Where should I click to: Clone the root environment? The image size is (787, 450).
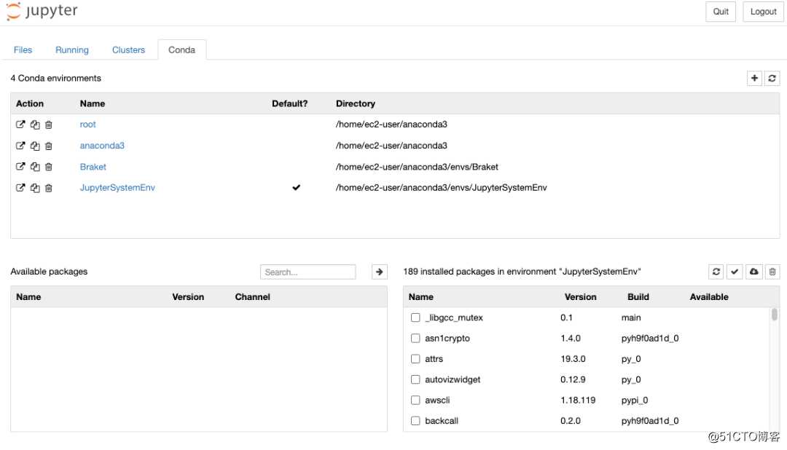click(x=35, y=125)
